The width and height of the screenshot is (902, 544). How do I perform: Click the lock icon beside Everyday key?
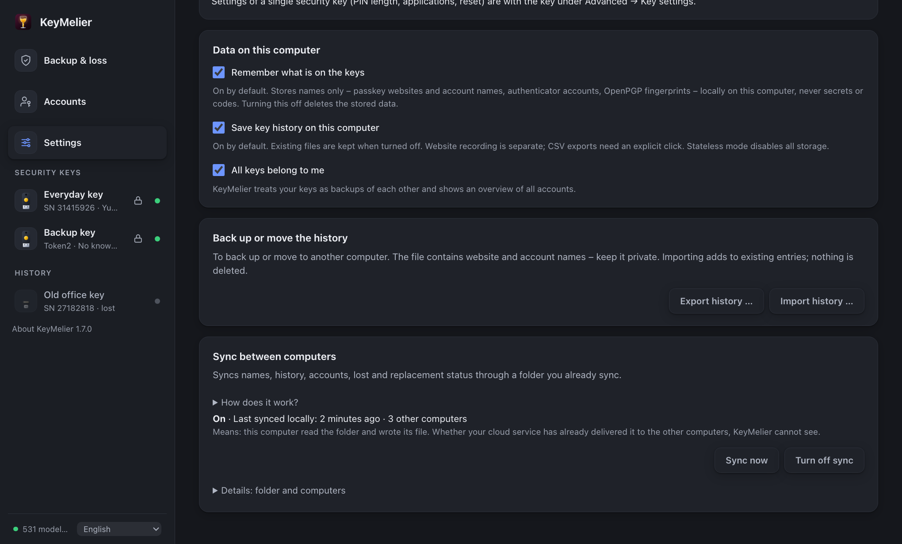(138, 201)
